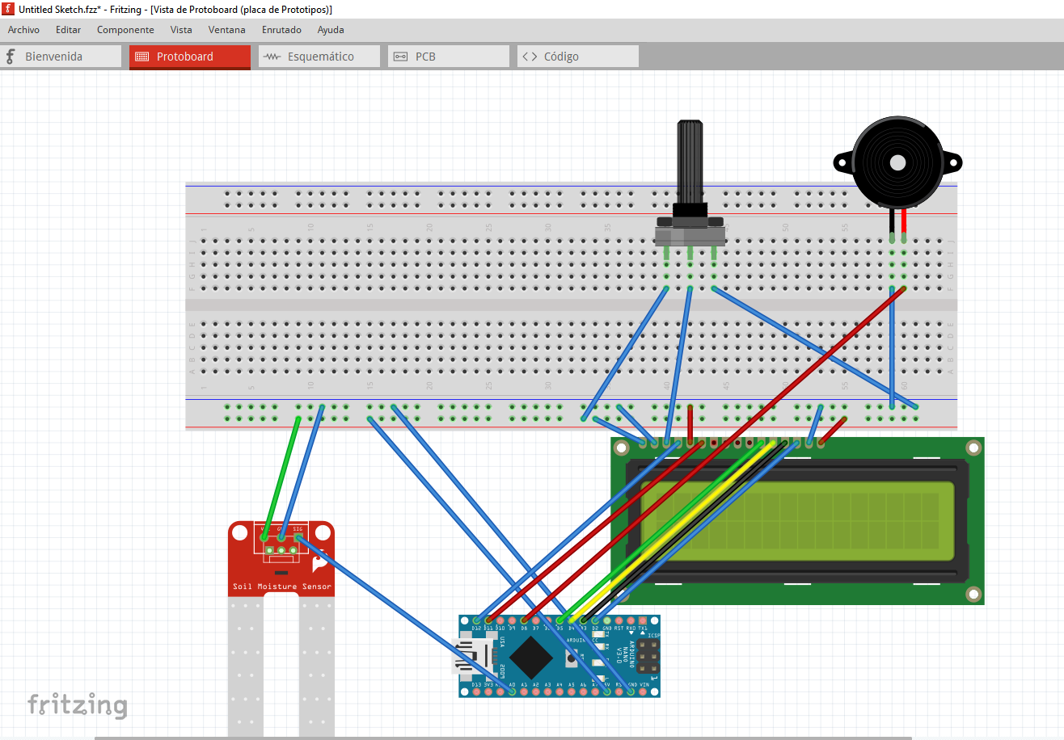Switch views using the Código angle-brackets icon
This screenshot has height=740, width=1064.
coord(531,56)
